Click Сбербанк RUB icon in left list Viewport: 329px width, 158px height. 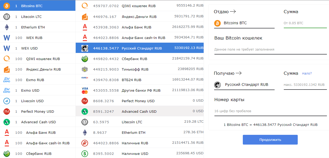[7, 154]
